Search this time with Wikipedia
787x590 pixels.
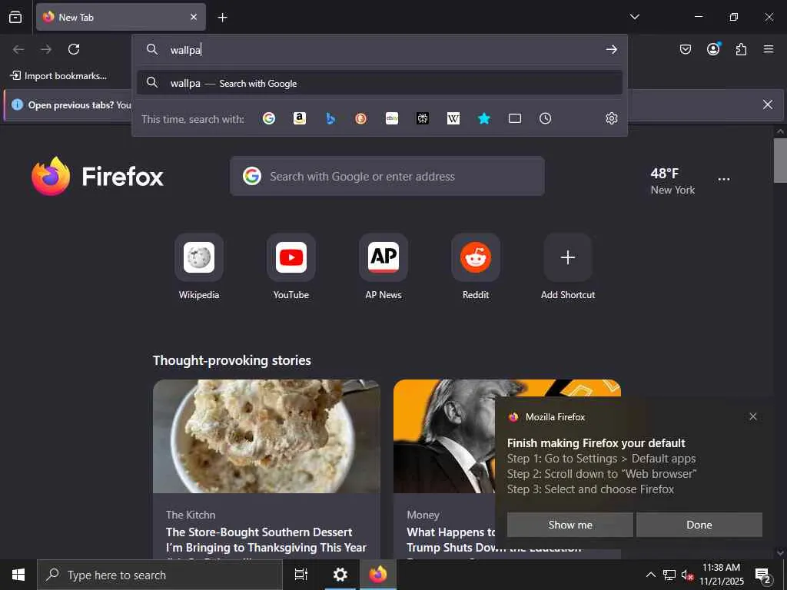[x=453, y=118]
